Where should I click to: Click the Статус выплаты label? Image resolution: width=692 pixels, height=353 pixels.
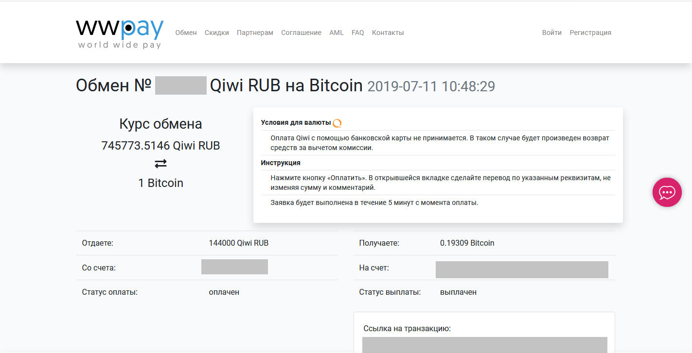point(390,292)
